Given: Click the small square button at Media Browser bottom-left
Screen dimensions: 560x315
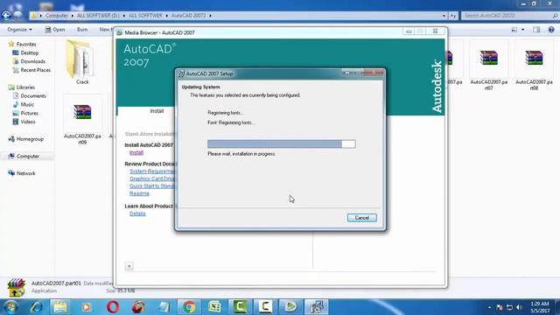Looking at the screenshot, I should [x=129, y=266].
